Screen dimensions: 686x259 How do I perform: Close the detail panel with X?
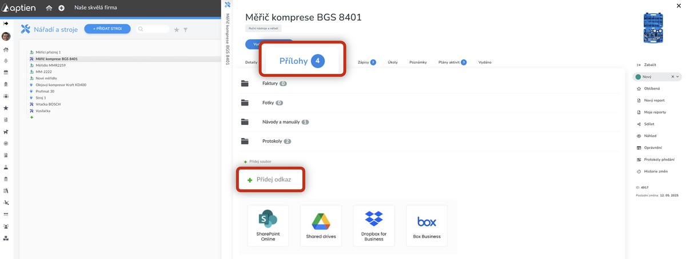click(679, 6)
